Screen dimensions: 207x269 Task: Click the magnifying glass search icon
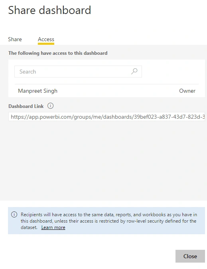coord(134,72)
